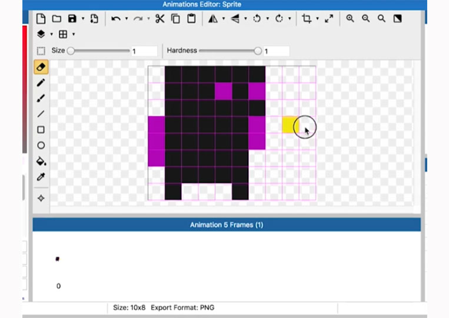Screen dimensions: 449x318
Task: Open clockwise rotate options arrow
Action: pyautogui.click(x=290, y=19)
